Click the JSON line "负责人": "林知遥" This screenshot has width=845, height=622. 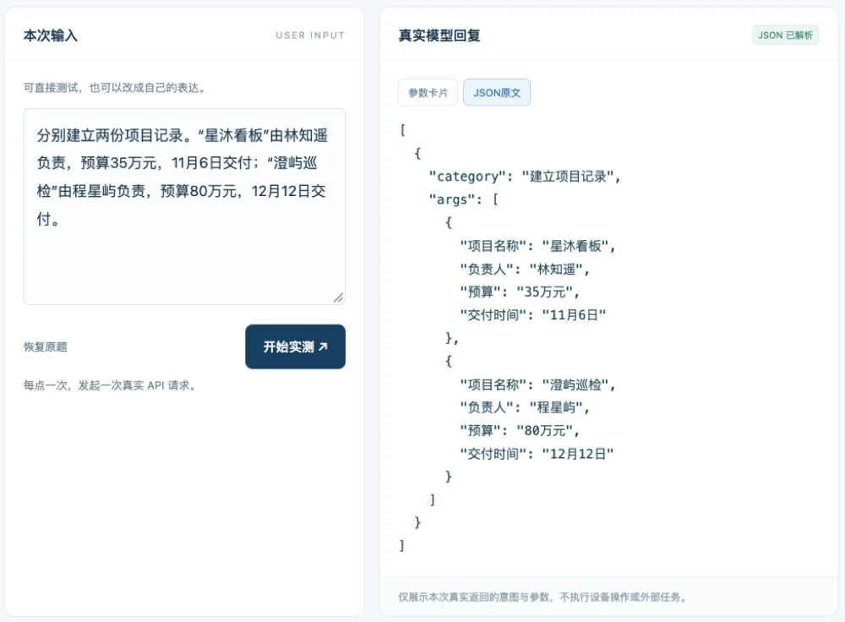click(x=525, y=269)
